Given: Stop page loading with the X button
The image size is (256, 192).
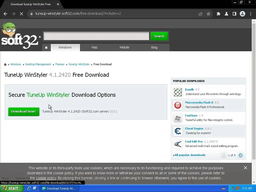Looking at the screenshot, I should click(x=21, y=14).
